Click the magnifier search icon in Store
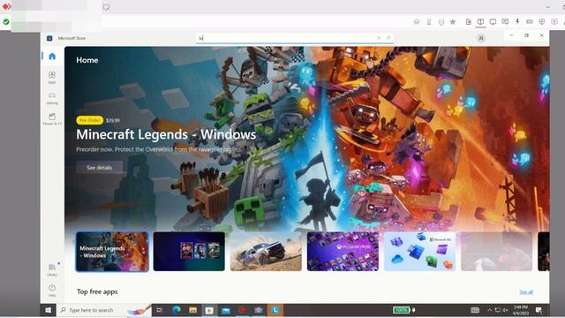This screenshot has height=318, width=565. pyautogui.click(x=388, y=38)
